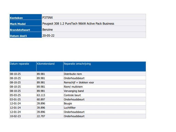The width and height of the screenshot is (176, 132).
Task: Select the date value 20-05-22
Action: [48, 35]
